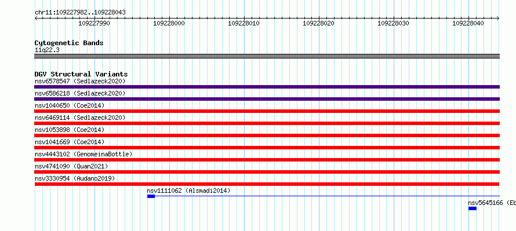The width and height of the screenshot is (516, 231).
Task: Select variant label nsv1053898 (Coe2014)
Action: point(70,130)
